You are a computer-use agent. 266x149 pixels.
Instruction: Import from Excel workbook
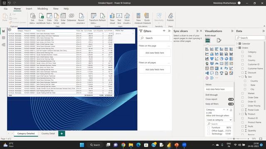(41, 19)
